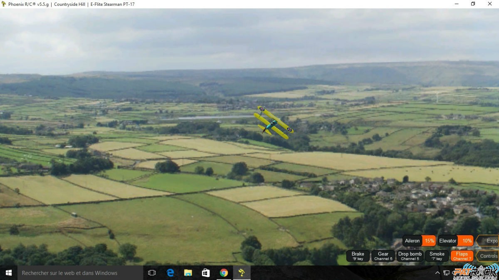Screen dimensions: 499x280
Task: Toggle the Flaps Channel 7 control
Action: click(x=462, y=256)
